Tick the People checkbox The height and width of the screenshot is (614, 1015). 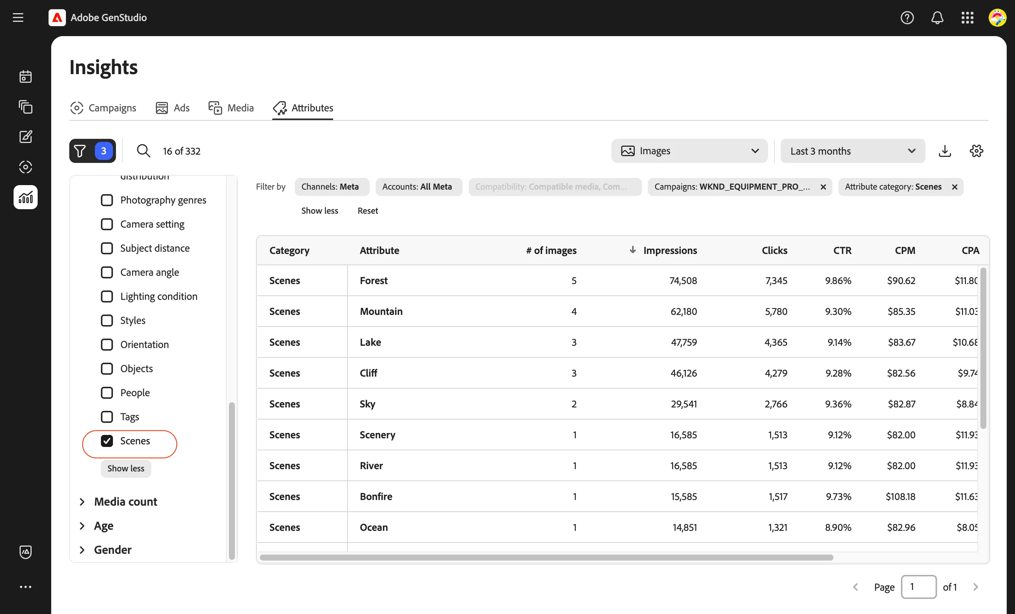click(107, 393)
